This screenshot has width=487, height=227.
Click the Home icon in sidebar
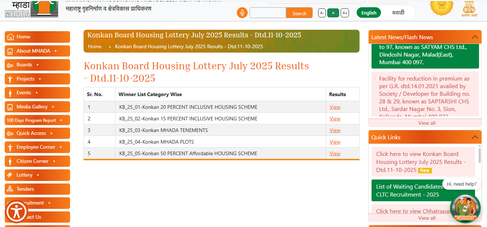click(10, 37)
